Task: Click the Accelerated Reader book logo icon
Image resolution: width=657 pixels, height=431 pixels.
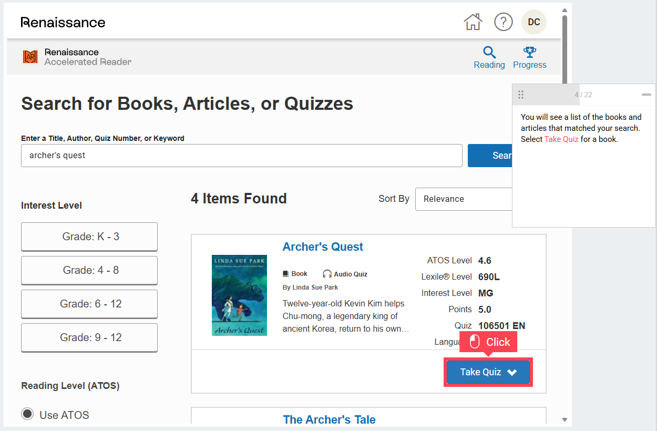Action: point(30,56)
